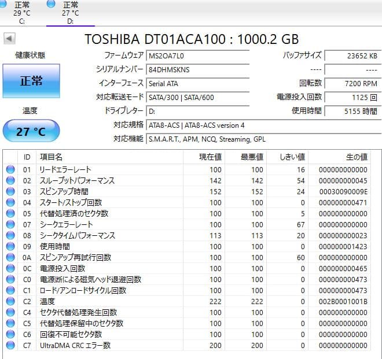382x359 pixels.
Task: Click status icon for ID 07 シークエラーレート
Action: [x=10, y=224]
